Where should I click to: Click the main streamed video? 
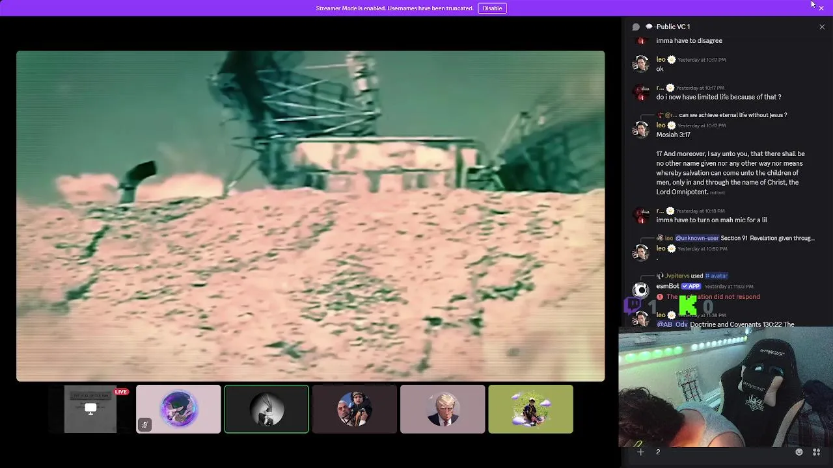click(310, 216)
